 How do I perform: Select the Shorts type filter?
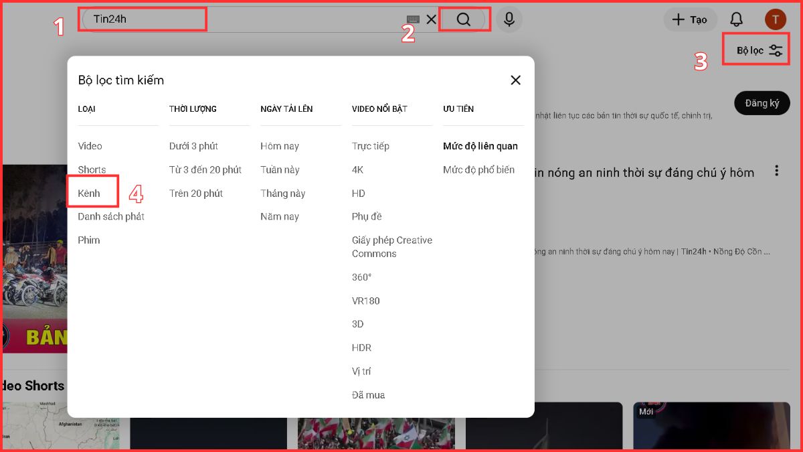pyautogui.click(x=92, y=169)
